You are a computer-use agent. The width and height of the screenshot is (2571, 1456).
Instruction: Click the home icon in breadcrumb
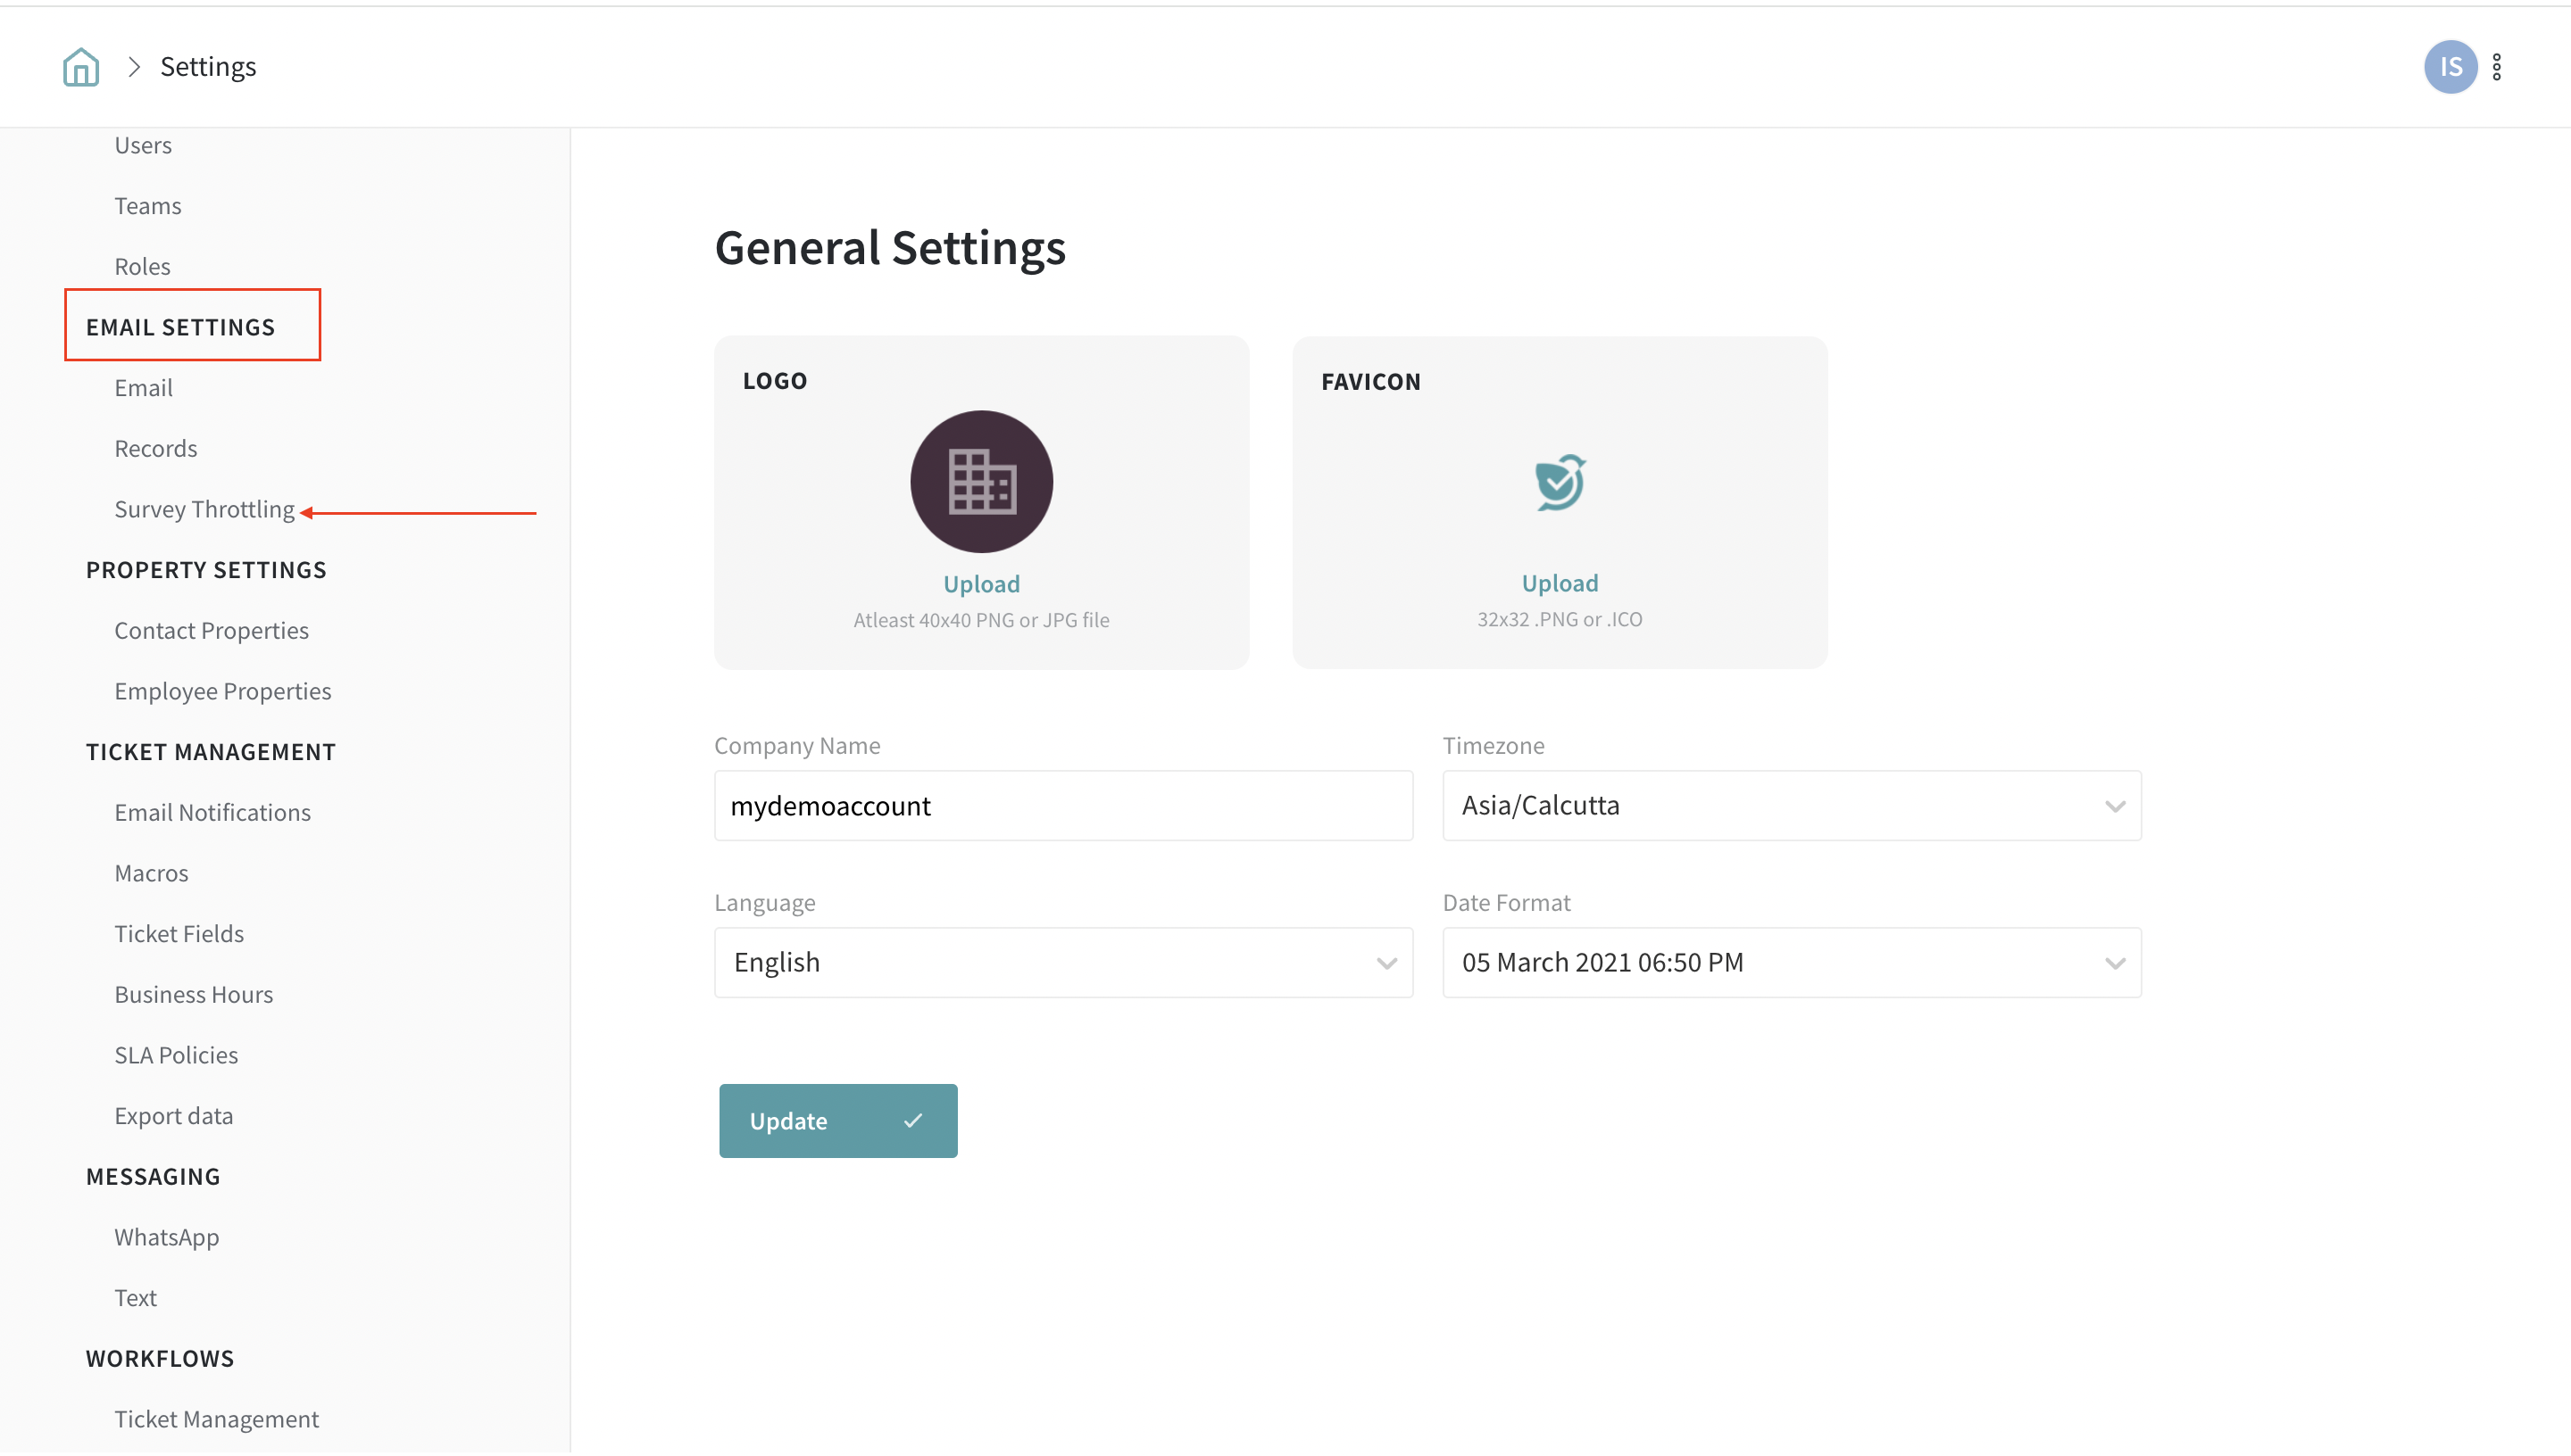(x=80, y=67)
